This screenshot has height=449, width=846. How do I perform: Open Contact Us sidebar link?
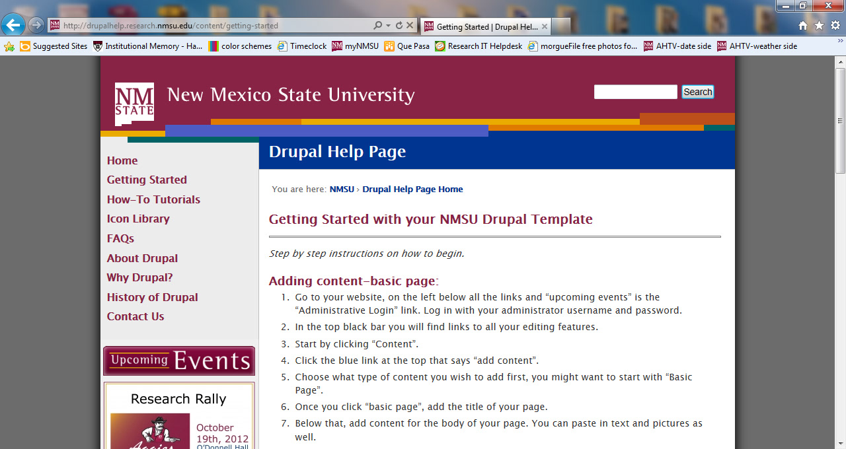point(135,316)
